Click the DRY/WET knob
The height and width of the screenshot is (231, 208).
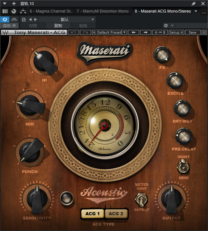[x=182, y=108]
